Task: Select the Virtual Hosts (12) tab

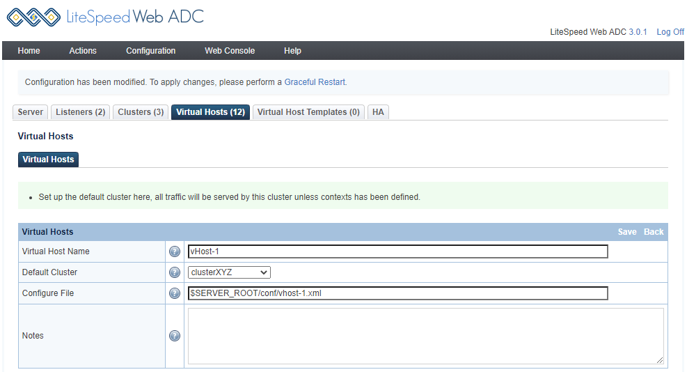Action: pos(210,112)
